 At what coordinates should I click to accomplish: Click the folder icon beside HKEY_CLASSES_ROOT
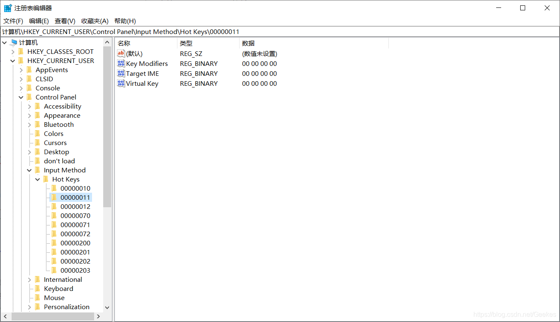point(21,51)
